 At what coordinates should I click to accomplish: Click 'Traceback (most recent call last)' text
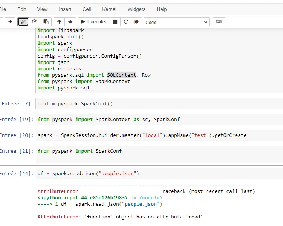click(207, 191)
